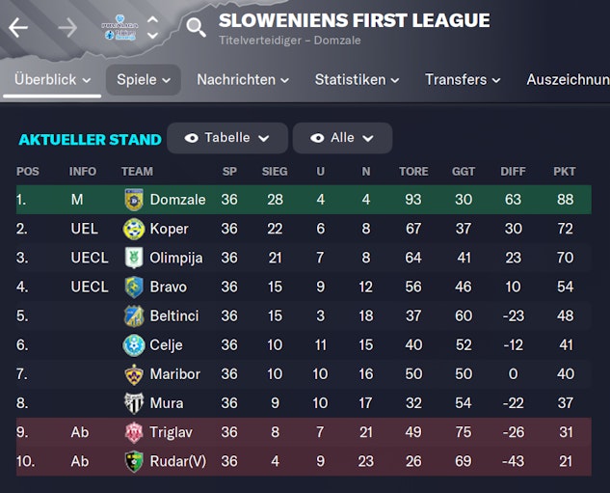
Task: Click the eye icon beside Tabelle
Action: click(191, 138)
